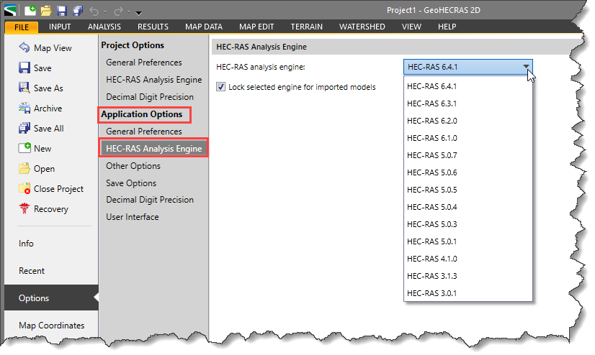
Task: Click the Save disk icon in the backstage menu
Action: tap(24, 68)
